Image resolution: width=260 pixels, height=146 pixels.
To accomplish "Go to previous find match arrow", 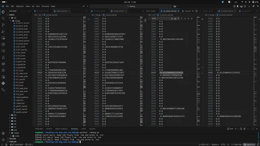I will pos(182,19).
